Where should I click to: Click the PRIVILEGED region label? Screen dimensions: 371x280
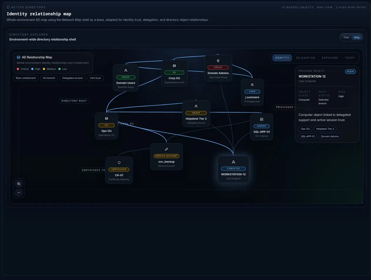coord(284,107)
